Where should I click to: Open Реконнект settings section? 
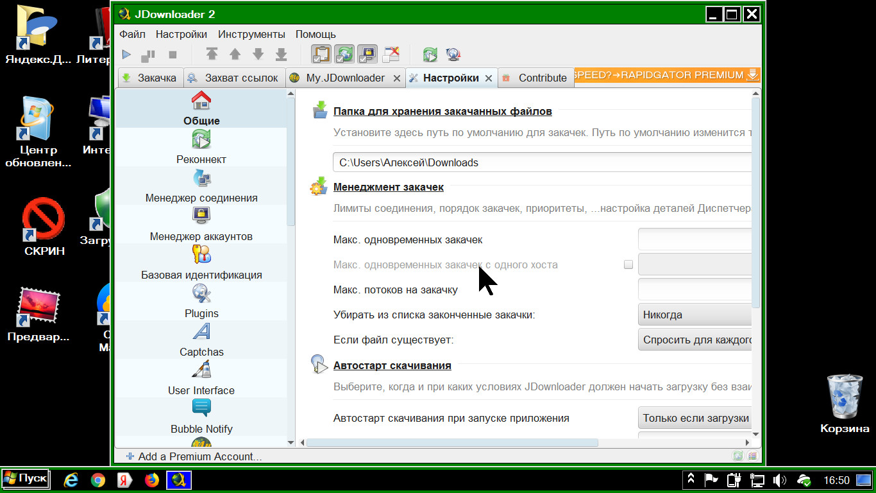pyautogui.click(x=201, y=146)
